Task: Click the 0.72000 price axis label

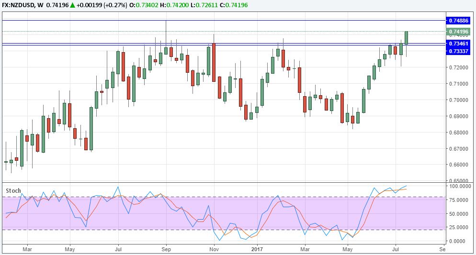Action: pos(458,67)
